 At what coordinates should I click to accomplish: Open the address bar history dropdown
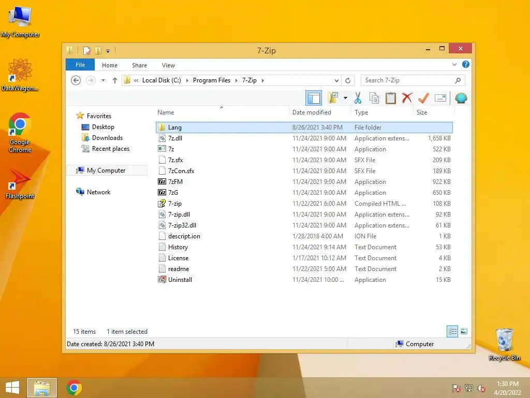click(x=336, y=80)
